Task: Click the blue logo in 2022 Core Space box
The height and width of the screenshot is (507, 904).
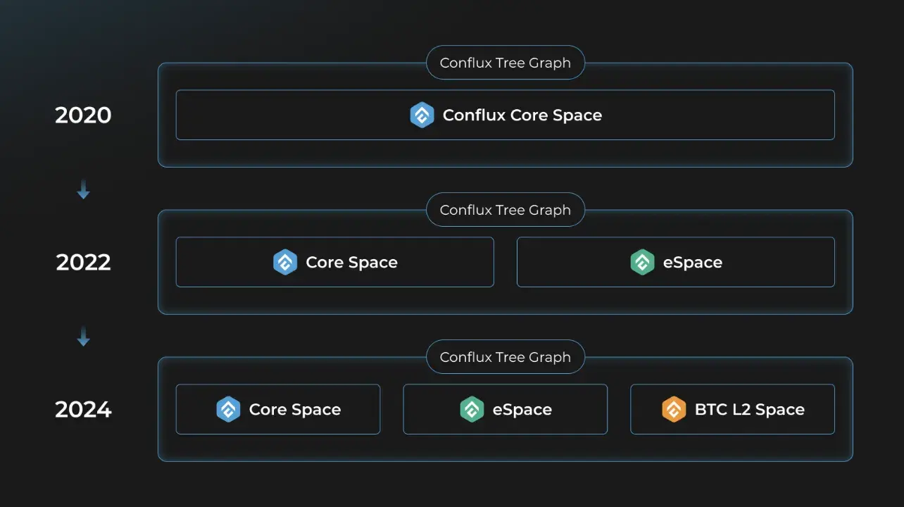Action: pos(285,262)
